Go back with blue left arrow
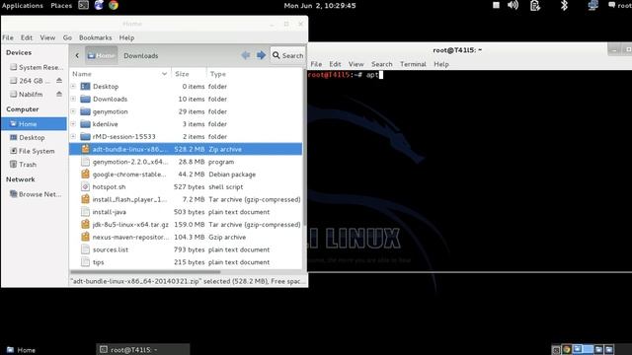Screen dimensions: 632x355 click(x=246, y=55)
